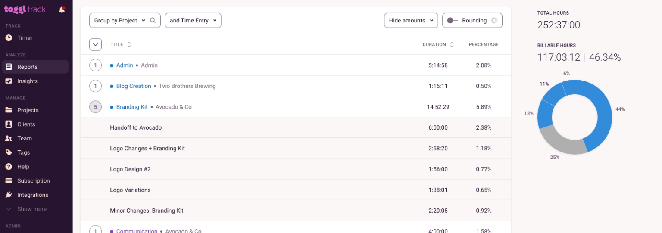The width and height of the screenshot is (662, 233).
Task: Select Team in the sidebar menu
Action: pyautogui.click(x=25, y=138)
